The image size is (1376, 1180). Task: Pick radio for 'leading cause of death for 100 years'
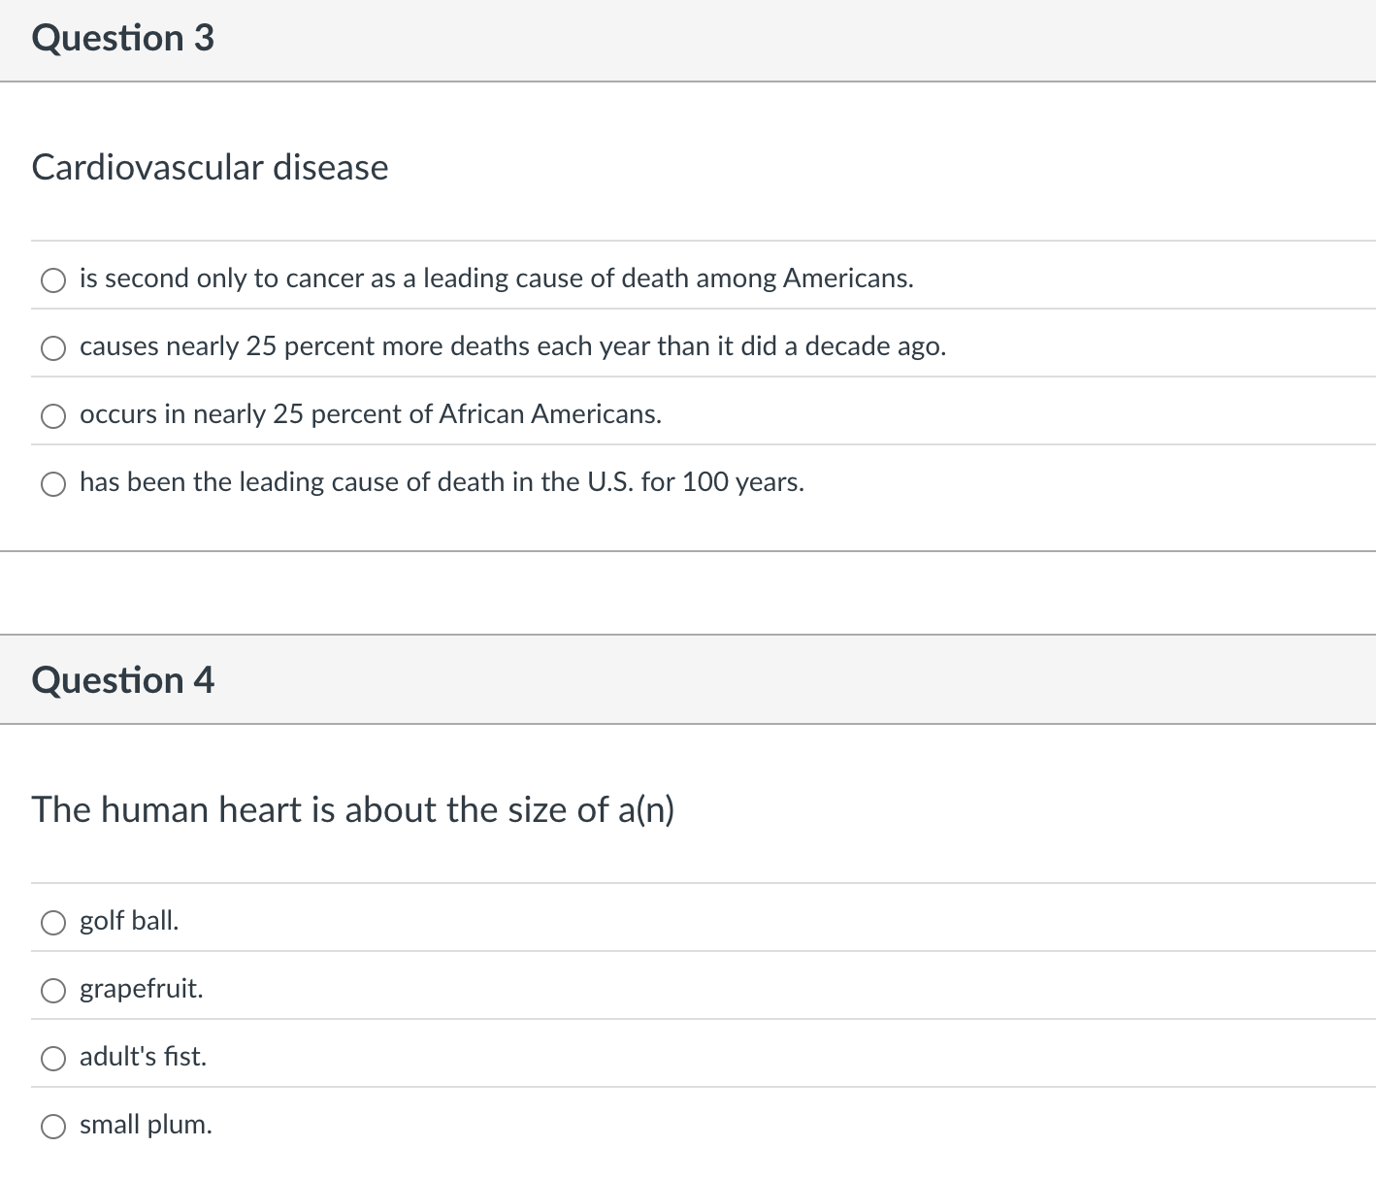(53, 484)
